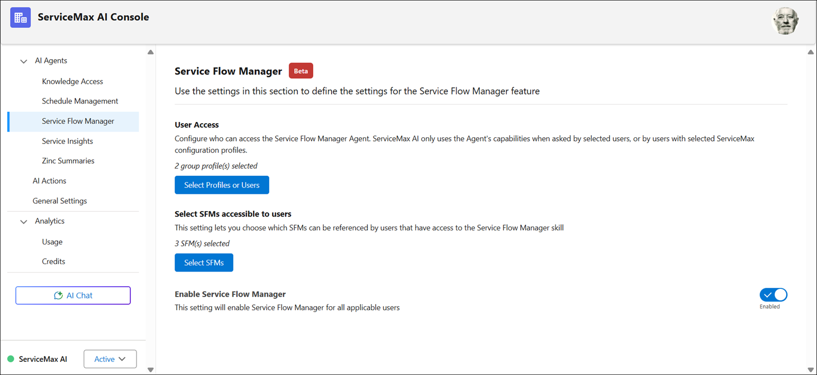
Task: Open Service Insights in the sidebar
Action: pos(67,141)
